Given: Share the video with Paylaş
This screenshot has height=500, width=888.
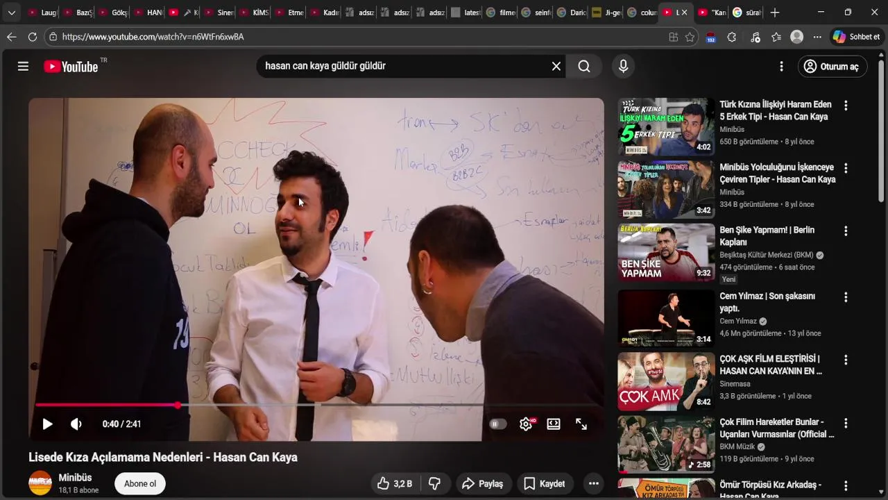Looking at the screenshot, I should point(484,484).
